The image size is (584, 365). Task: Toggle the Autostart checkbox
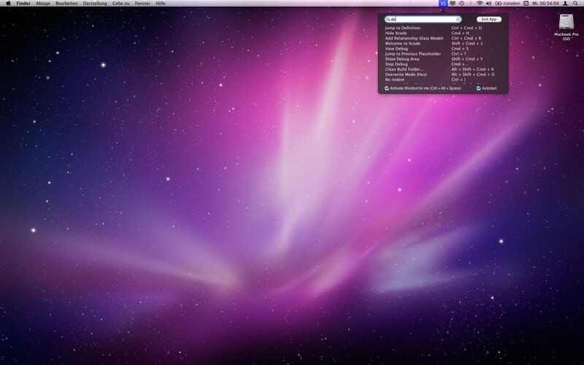479,88
